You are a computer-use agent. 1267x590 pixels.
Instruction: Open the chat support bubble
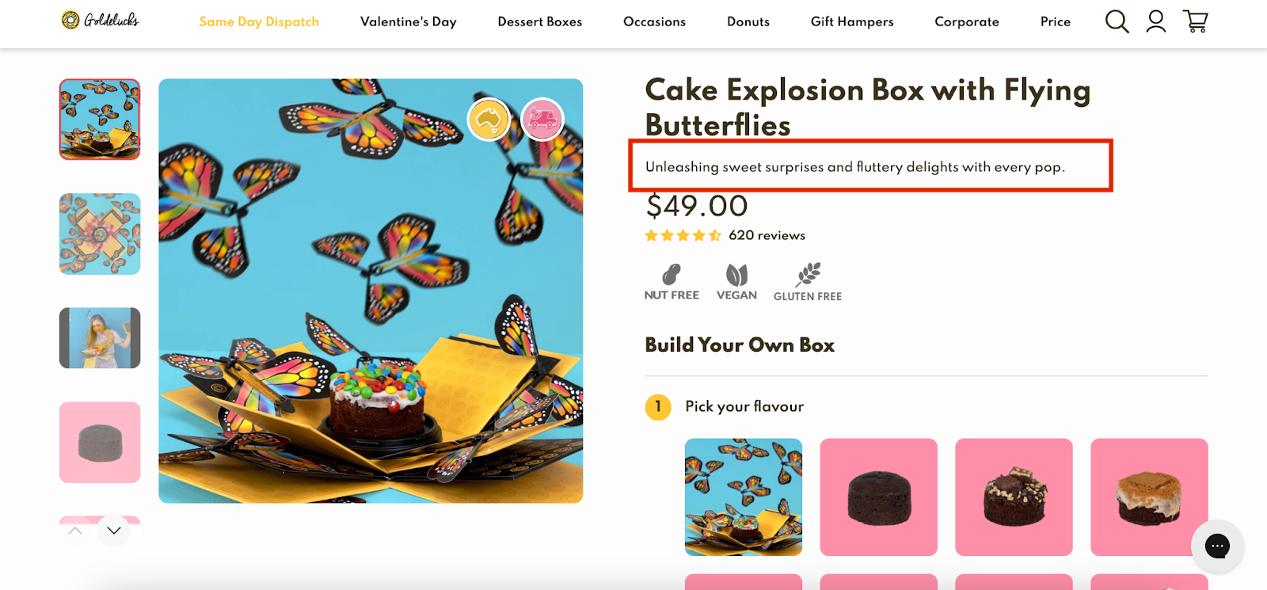(x=1217, y=546)
